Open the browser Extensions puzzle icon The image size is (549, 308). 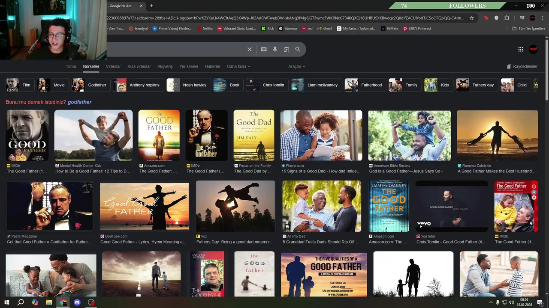(x=507, y=18)
